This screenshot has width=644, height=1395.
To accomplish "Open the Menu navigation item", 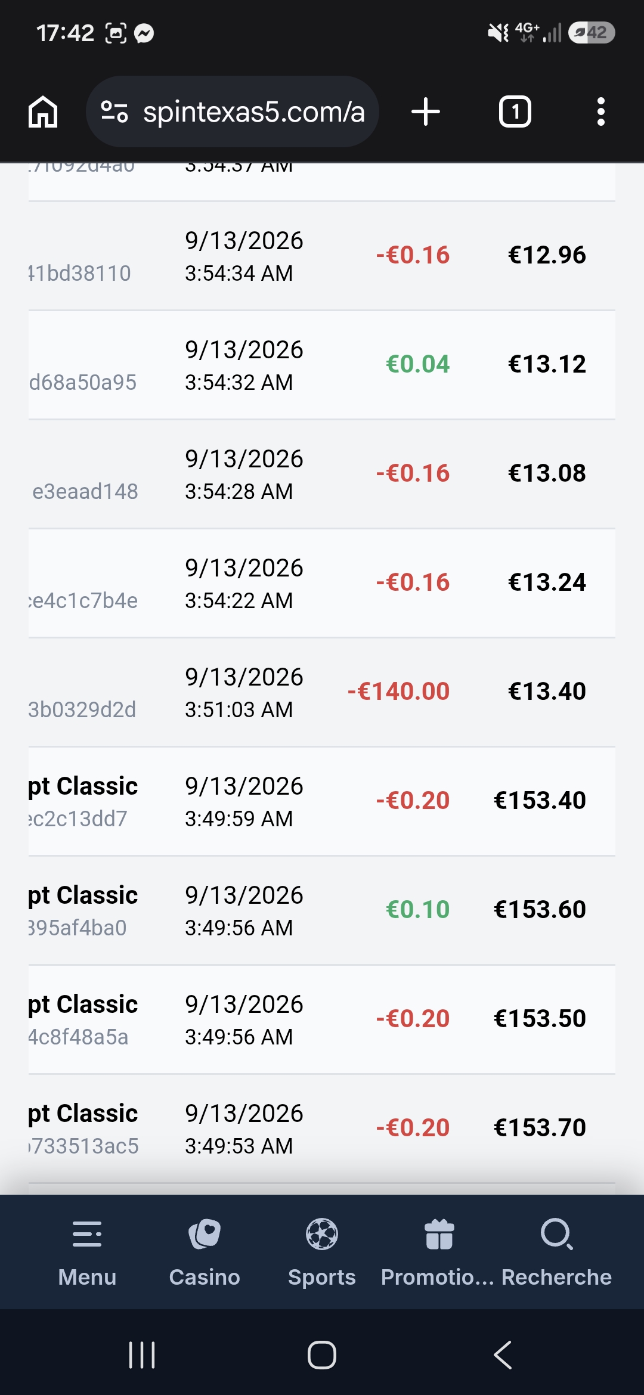I will 87,1252.
